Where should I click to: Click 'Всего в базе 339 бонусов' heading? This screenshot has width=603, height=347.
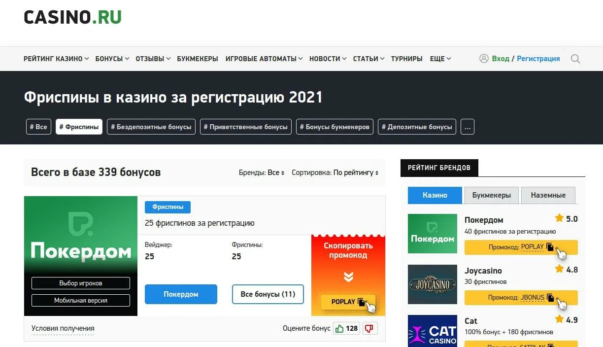(96, 173)
